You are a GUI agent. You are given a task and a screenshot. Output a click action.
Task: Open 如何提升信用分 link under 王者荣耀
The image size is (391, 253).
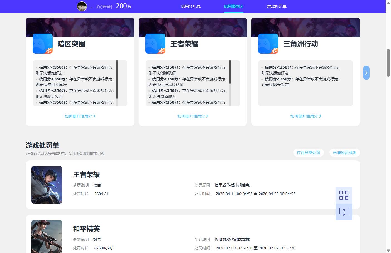[x=193, y=116]
